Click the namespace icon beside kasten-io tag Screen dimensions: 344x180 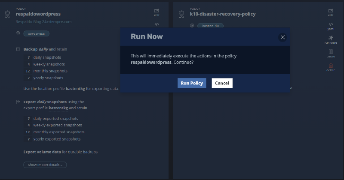[192, 26]
